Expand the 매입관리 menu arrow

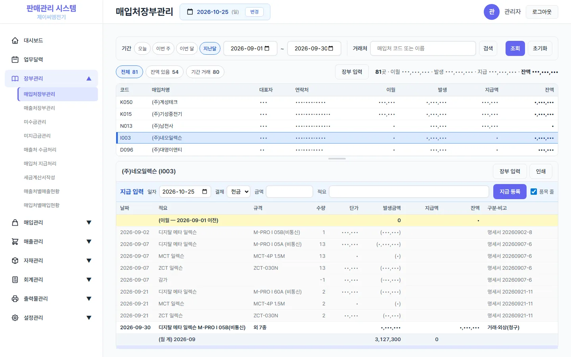click(89, 223)
